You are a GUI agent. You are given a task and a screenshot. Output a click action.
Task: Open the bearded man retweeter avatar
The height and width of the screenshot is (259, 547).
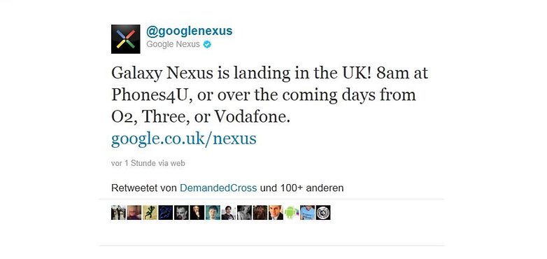pyautogui.click(x=181, y=213)
